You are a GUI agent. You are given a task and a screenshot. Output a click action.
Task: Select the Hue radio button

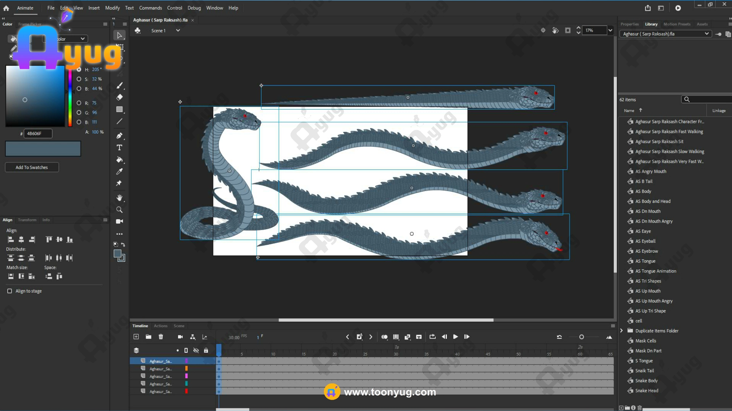pos(79,70)
